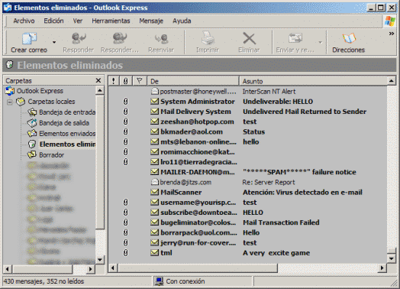
Task: Click message list scroll left arrow
Action: pos(113,268)
